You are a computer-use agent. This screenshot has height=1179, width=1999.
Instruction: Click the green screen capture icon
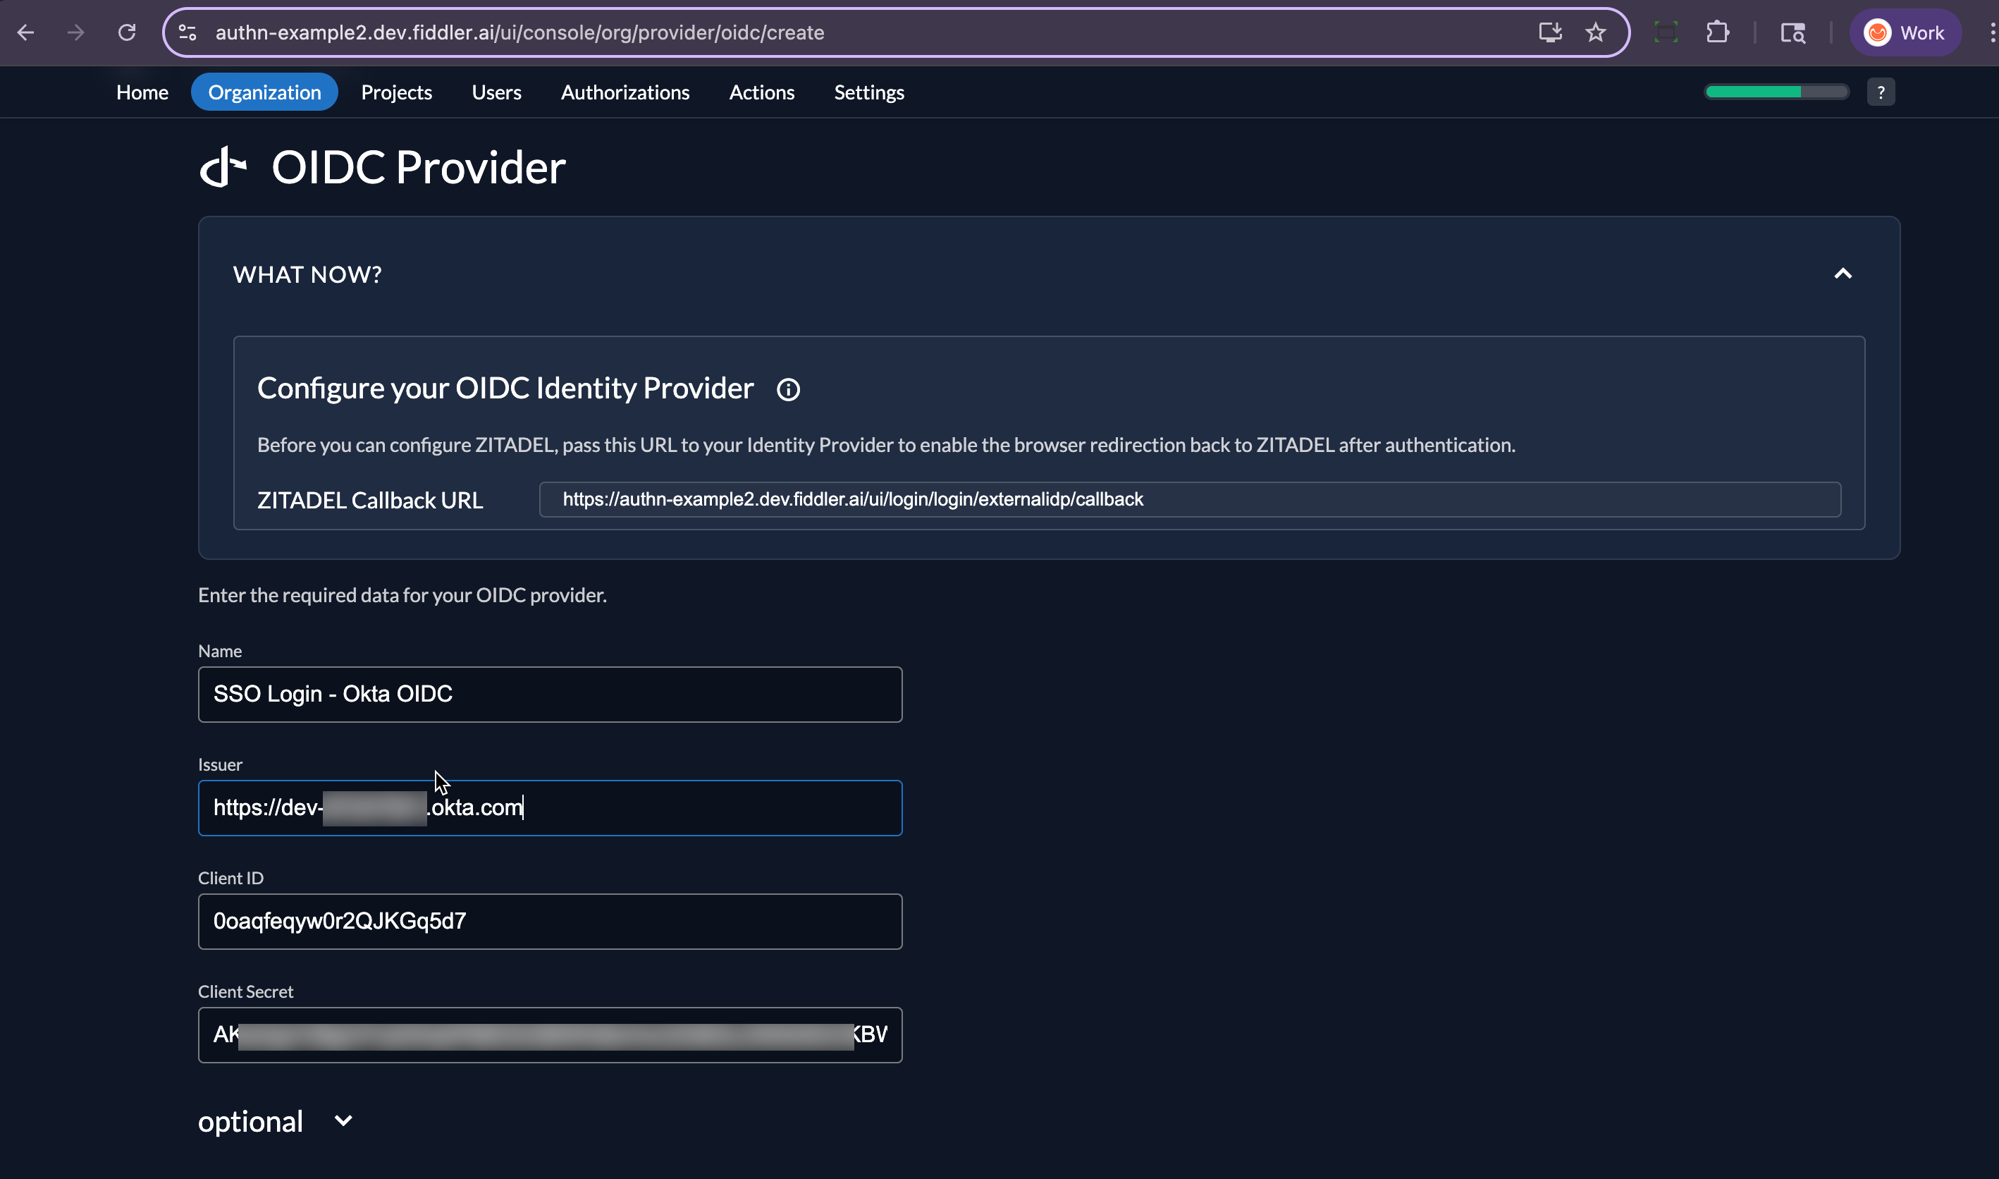click(x=1666, y=32)
